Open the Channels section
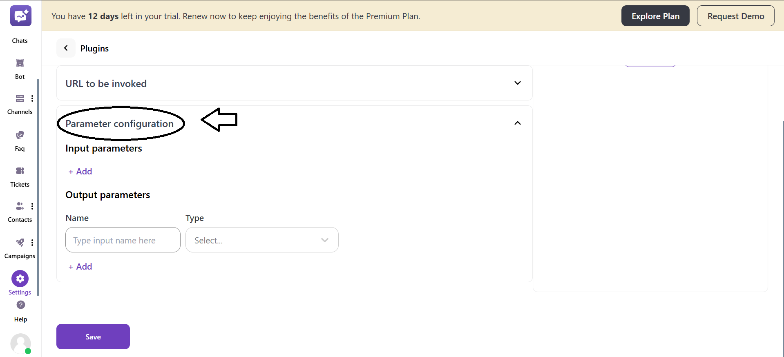 pos(20,98)
